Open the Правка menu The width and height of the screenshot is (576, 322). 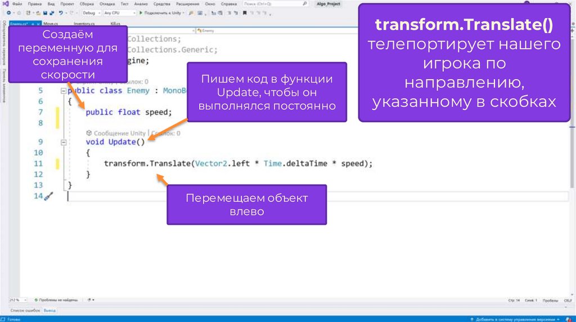34,4
